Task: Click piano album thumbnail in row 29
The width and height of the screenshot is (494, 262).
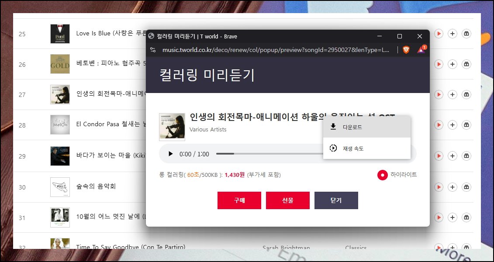Action: [60, 155]
